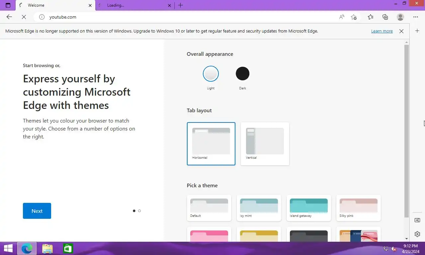Go to the second page indicator dot

coord(139,211)
